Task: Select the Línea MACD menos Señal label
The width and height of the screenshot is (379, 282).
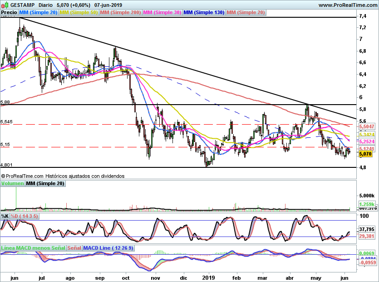Action: 33,248
